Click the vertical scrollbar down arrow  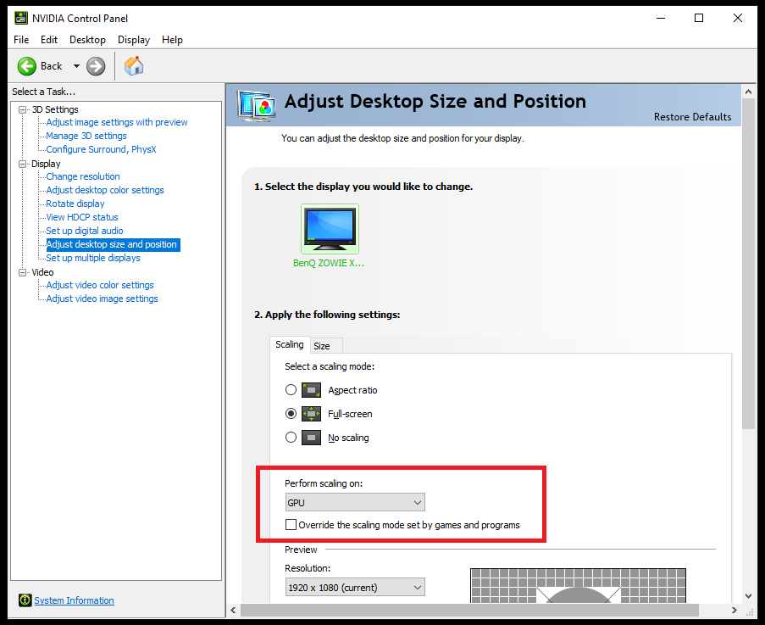tap(748, 595)
